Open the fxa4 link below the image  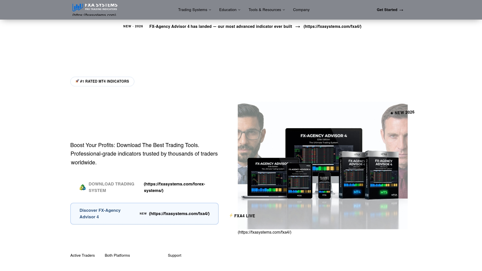point(265,232)
